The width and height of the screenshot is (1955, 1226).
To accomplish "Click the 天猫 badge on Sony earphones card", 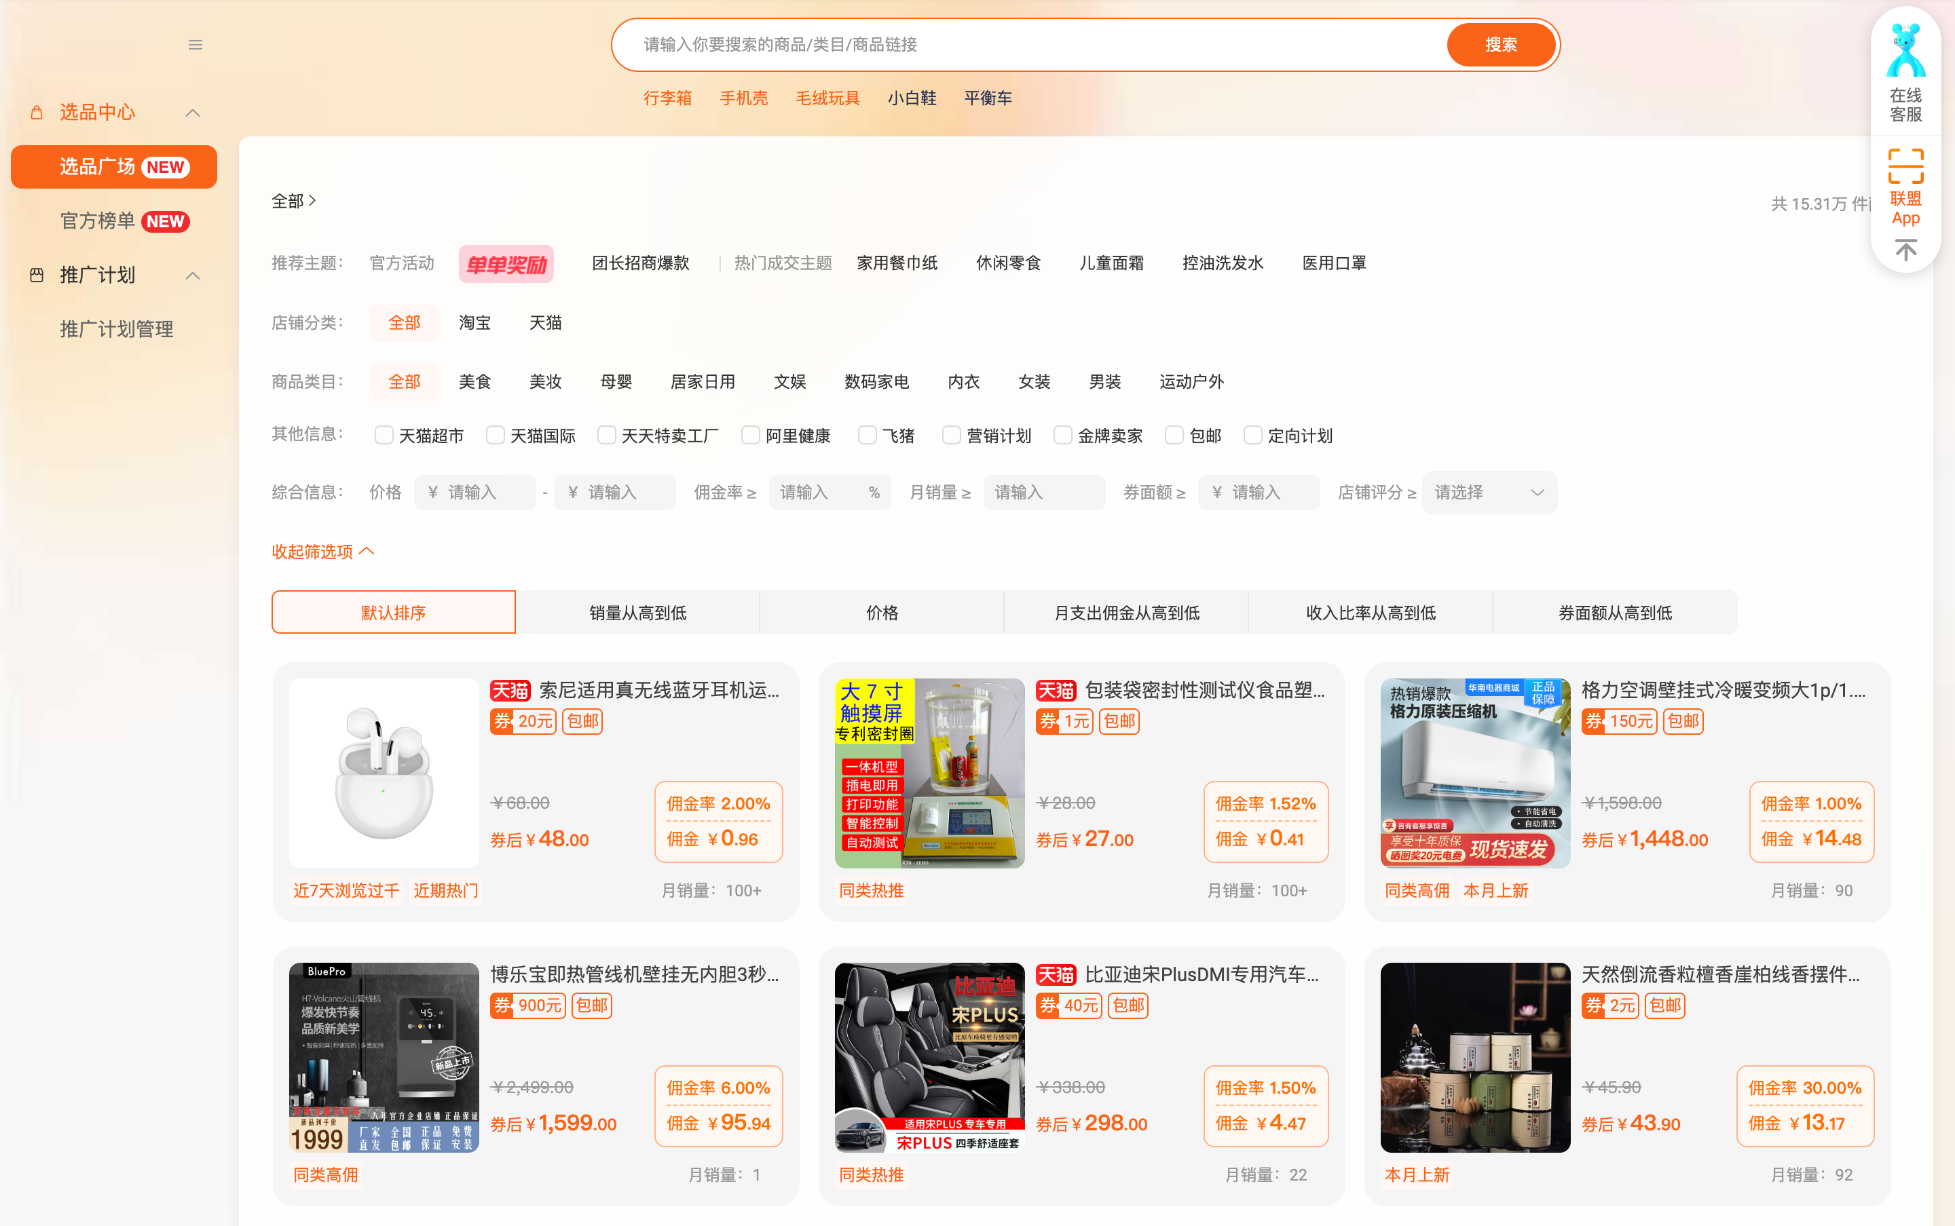I will click(x=509, y=690).
